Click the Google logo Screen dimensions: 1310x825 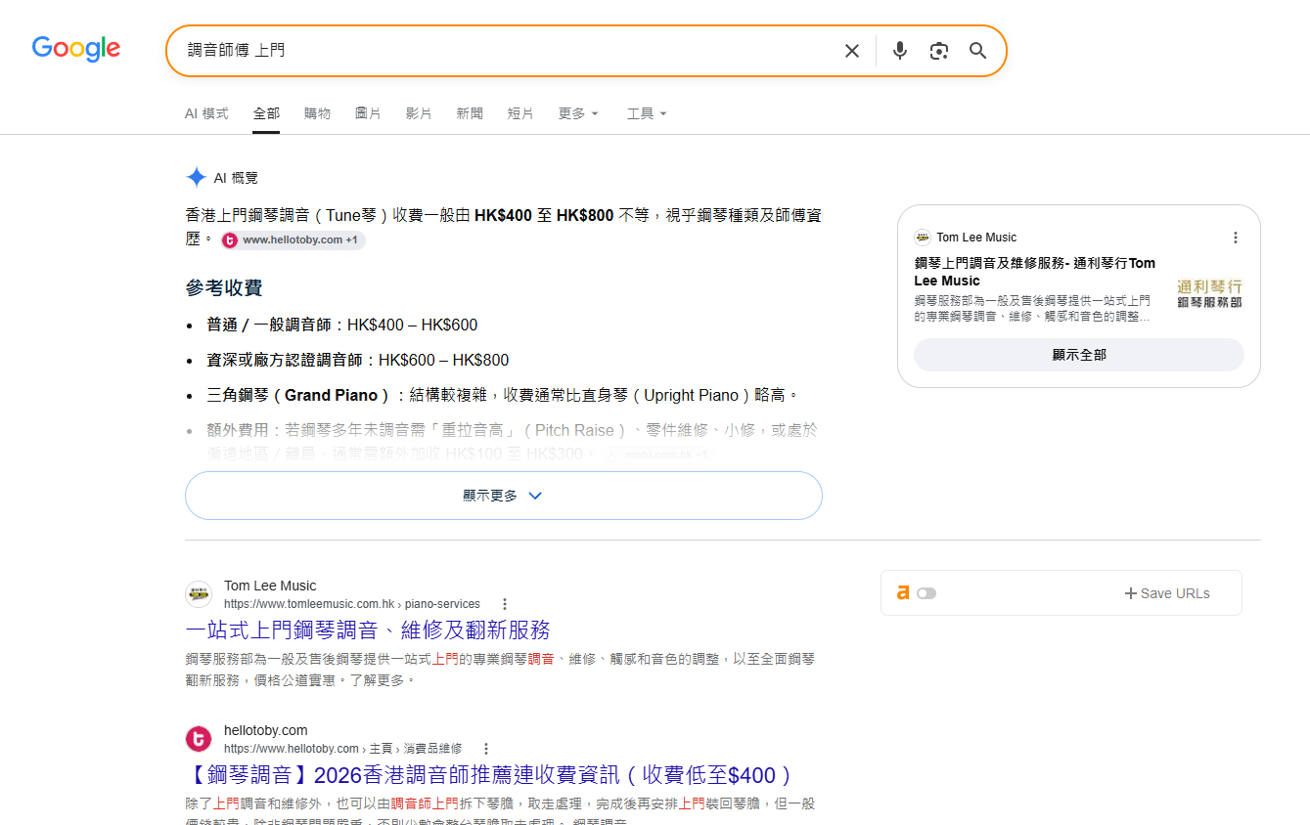tap(76, 49)
